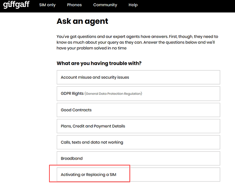This screenshot has height=183, width=235.
Task: Click the Ask an agent heading
Action: [82, 21]
